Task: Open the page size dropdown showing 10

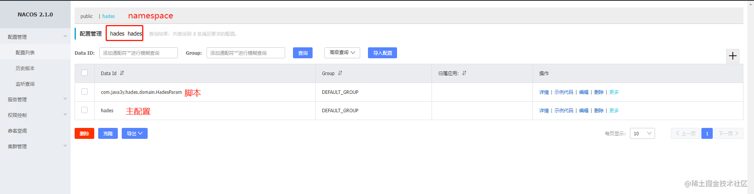Action: point(642,133)
